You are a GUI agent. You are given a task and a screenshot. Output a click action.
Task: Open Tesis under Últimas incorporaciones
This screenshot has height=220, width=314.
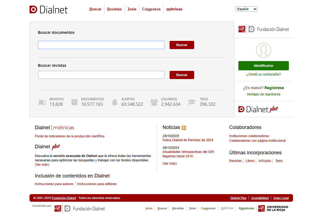click(279, 161)
